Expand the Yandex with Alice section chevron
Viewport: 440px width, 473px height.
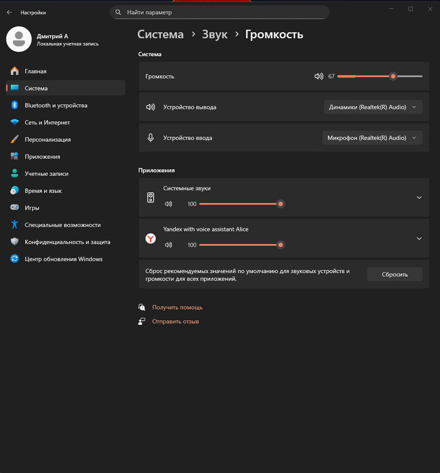point(419,238)
